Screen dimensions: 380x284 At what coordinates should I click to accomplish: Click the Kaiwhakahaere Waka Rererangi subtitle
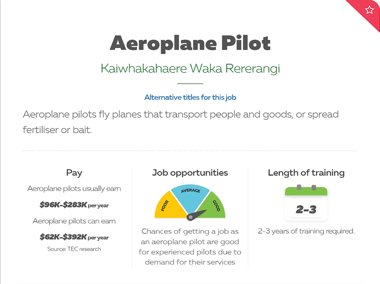190,69
